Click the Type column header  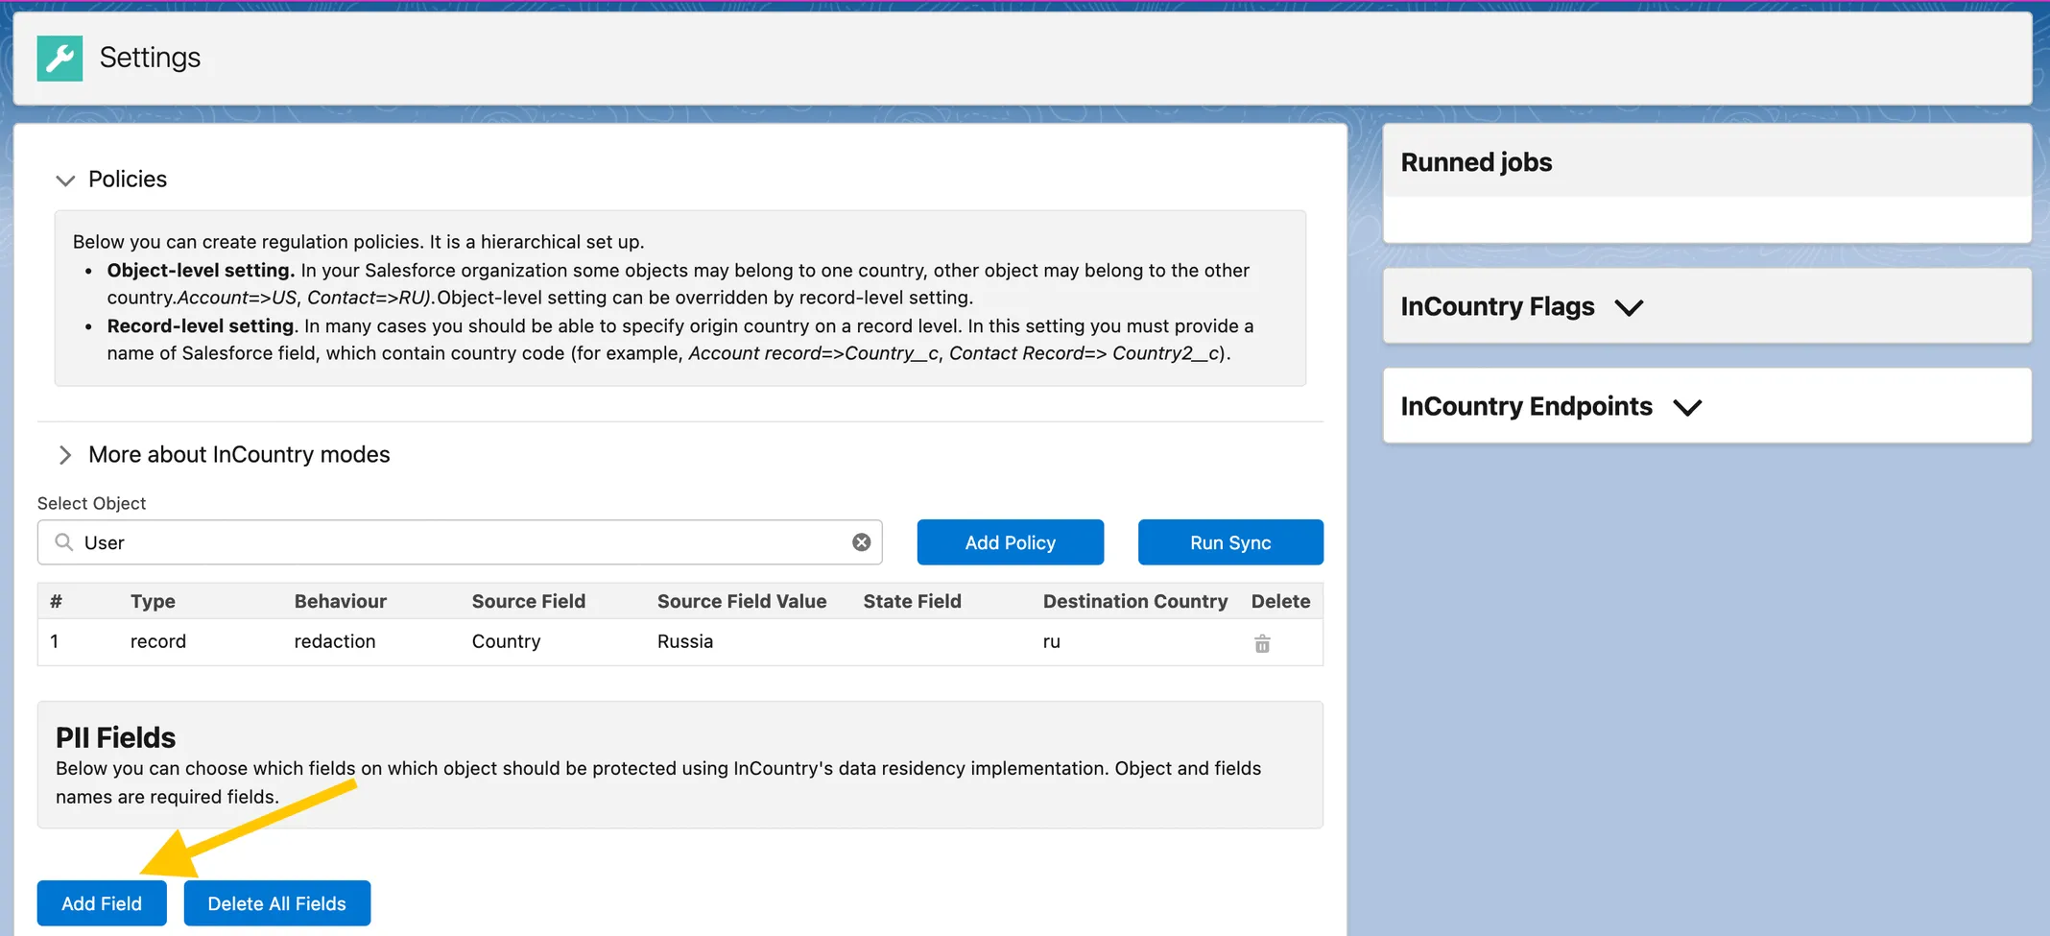tap(153, 601)
